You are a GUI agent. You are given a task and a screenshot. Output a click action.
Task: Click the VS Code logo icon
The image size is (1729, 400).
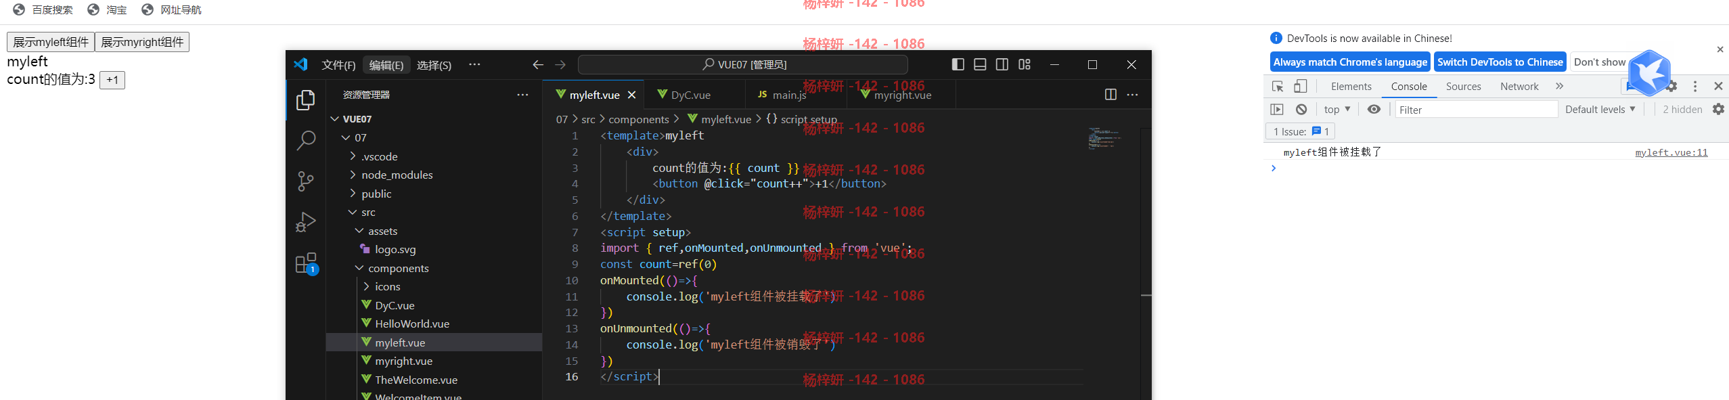coord(300,64)
